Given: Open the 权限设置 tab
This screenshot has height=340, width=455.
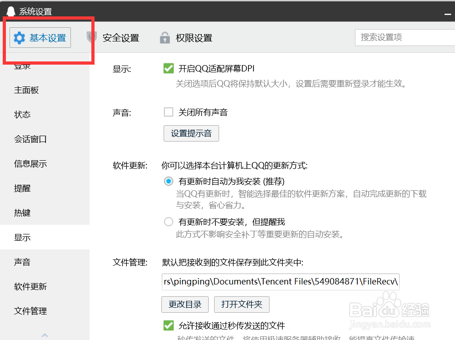Looking at the screenshot, I should (x=186, y=38).
